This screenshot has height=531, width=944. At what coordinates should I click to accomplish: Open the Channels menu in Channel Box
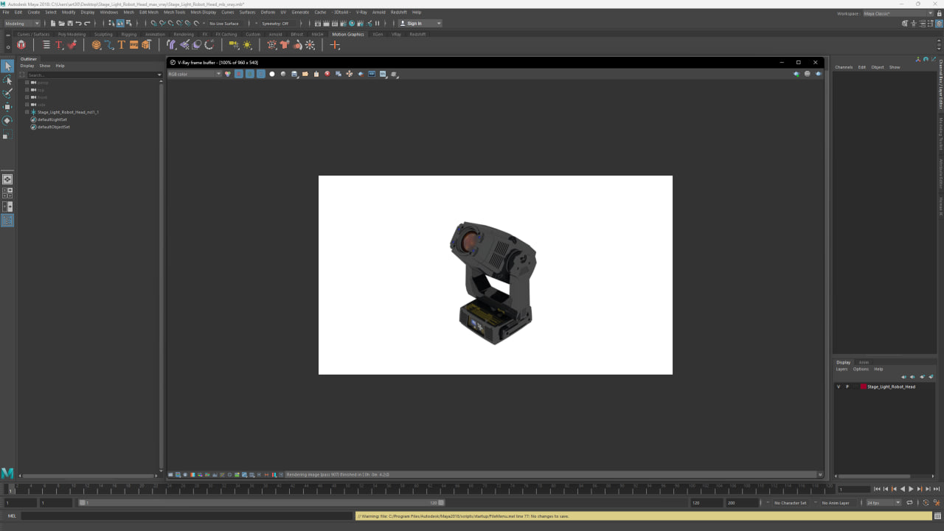[x=844, y=67]
